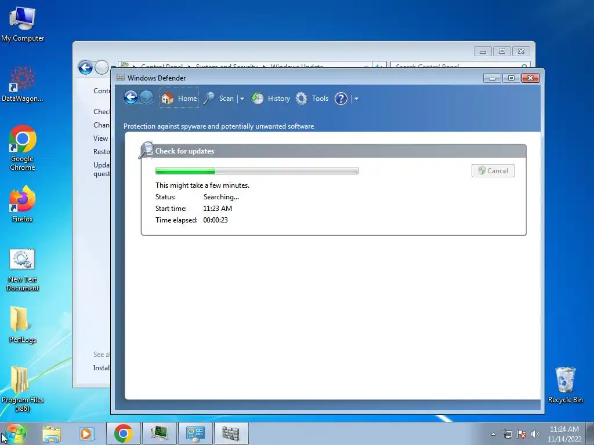Image resolution: width=594 pixels, height=445 pixels.
Task: Click the Control Panel search field
Action: (x=460, y=66)
